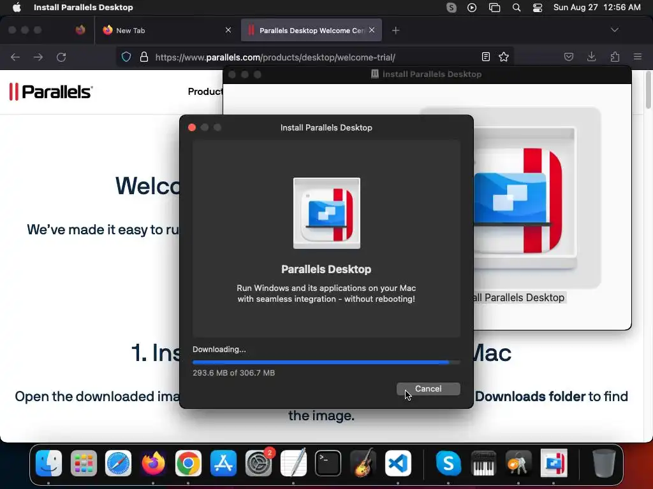Close the New Tab tab
653x489 pixels.
tap(228, 30)
